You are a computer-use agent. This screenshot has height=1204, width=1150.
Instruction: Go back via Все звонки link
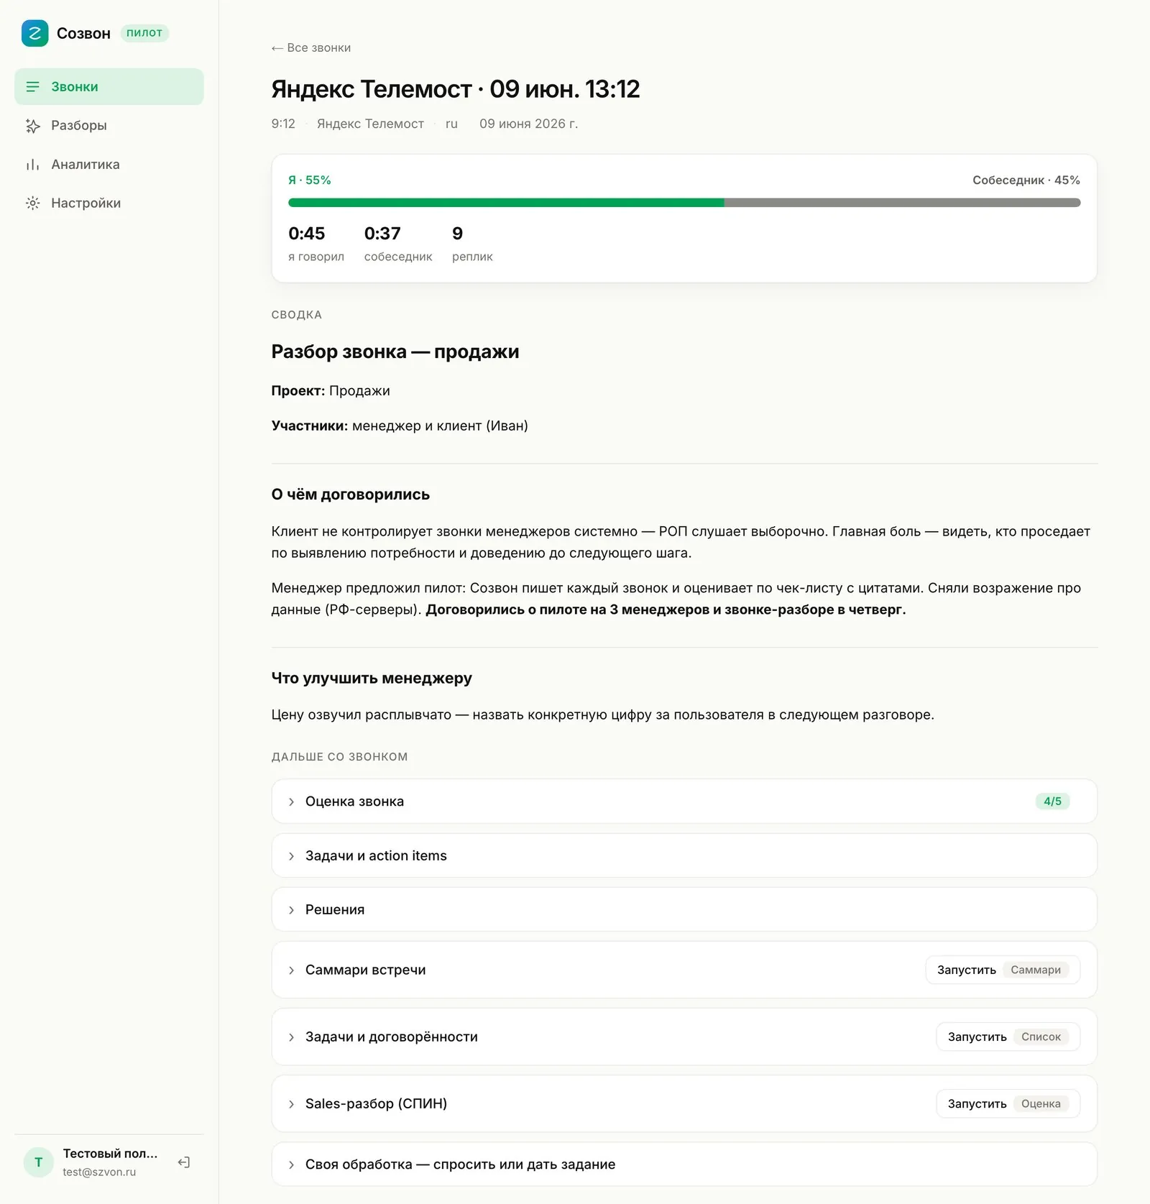(311, 48)
